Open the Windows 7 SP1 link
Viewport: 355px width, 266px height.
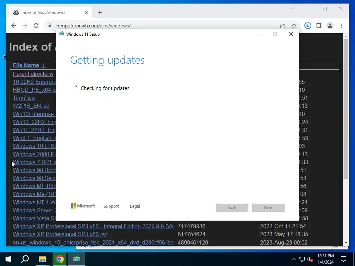(34, 162)
